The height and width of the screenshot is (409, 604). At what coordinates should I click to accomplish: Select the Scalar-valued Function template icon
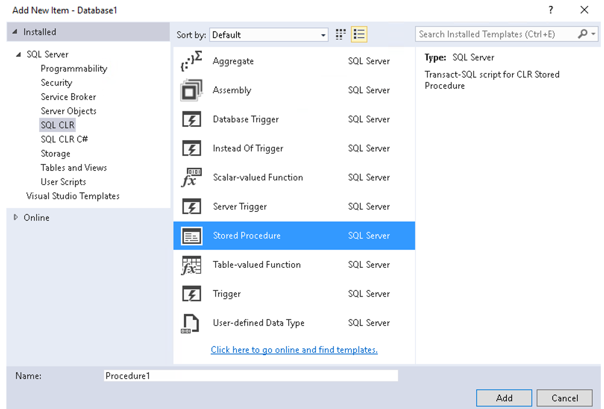pyautogui.click(x=191, y=177)
